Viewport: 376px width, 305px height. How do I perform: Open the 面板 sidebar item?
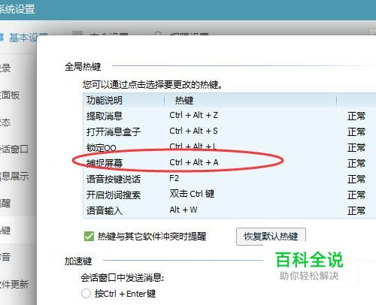click(x=10, y=95)
